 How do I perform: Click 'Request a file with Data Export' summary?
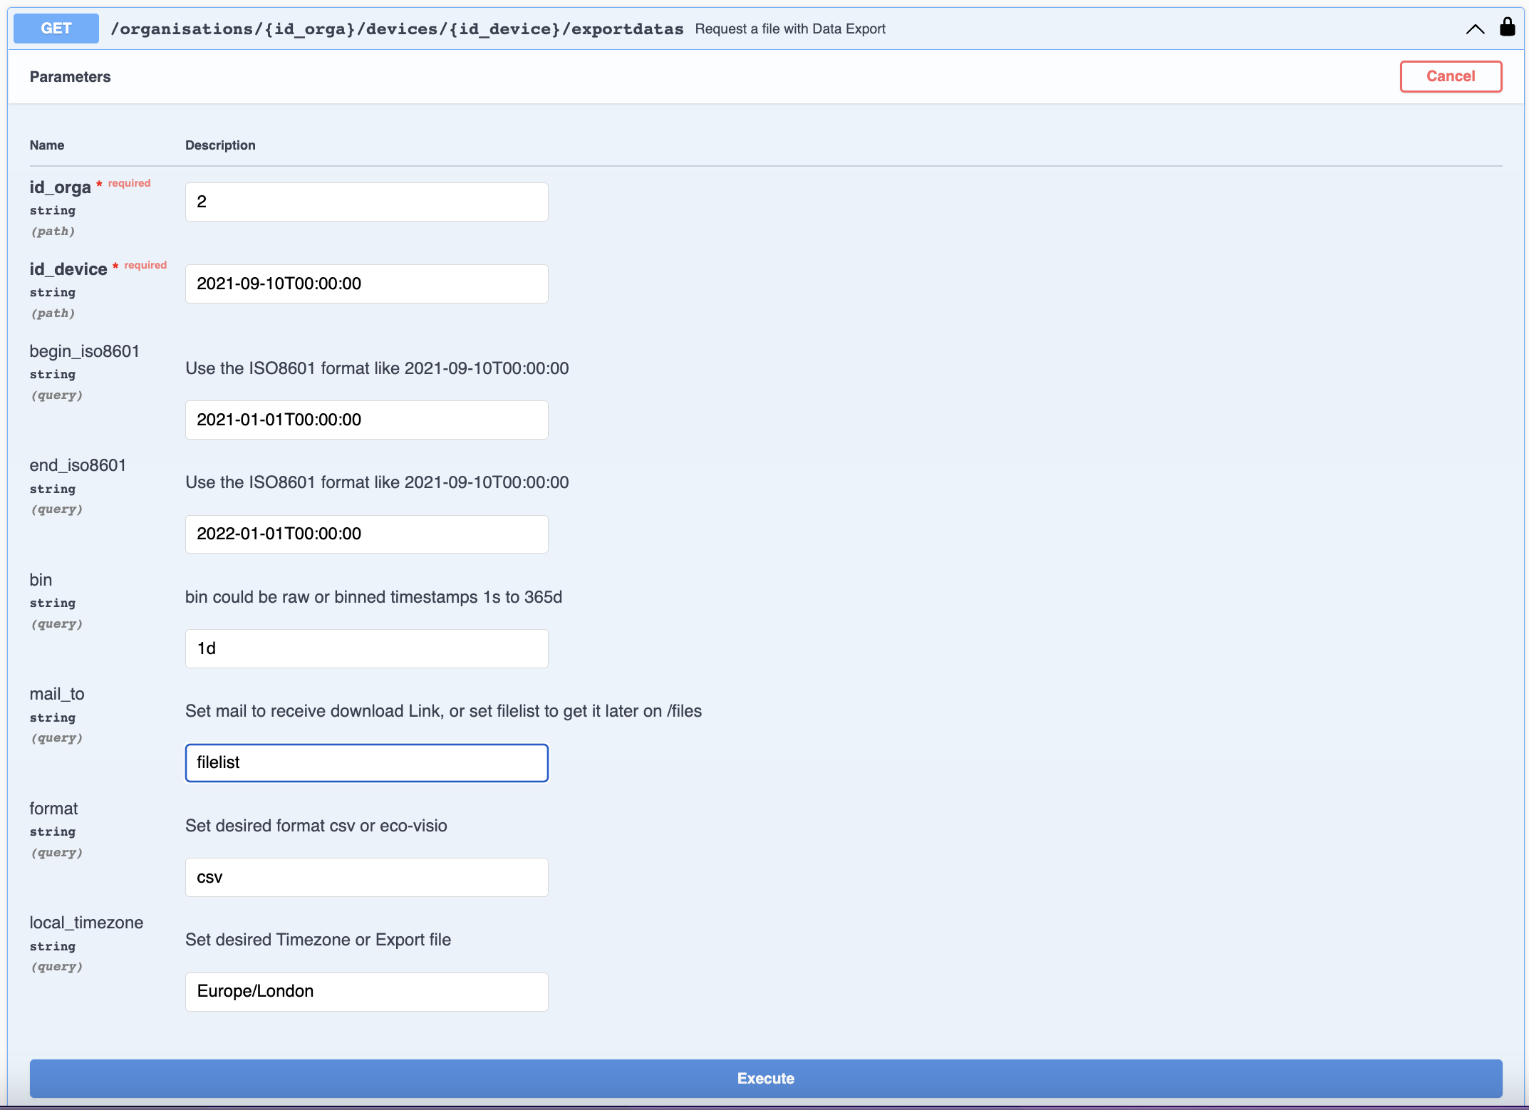[790, 29]
